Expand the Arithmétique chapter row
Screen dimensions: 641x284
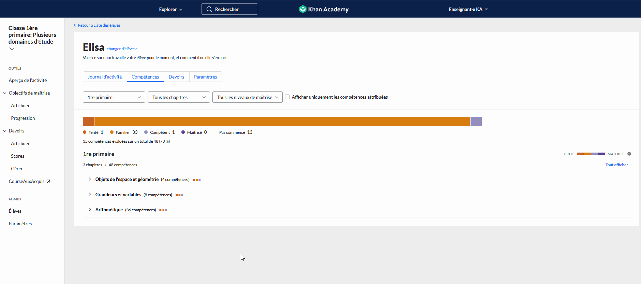point(90,210)
